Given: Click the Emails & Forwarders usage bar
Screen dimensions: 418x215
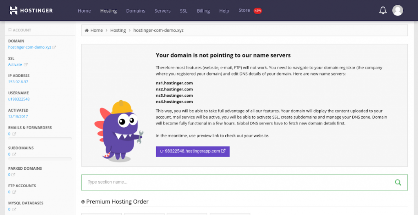Looking at the screenshot, I should point(40,139).
